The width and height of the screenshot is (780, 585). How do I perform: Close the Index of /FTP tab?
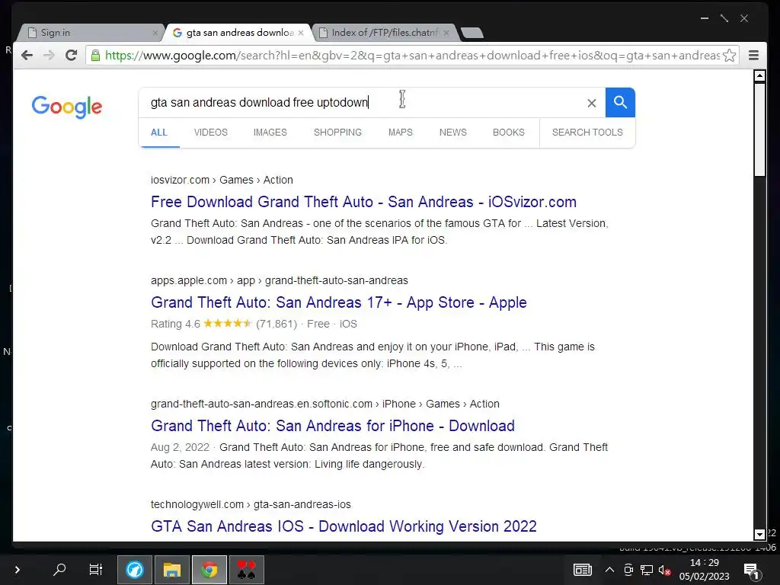coord(446,33)
